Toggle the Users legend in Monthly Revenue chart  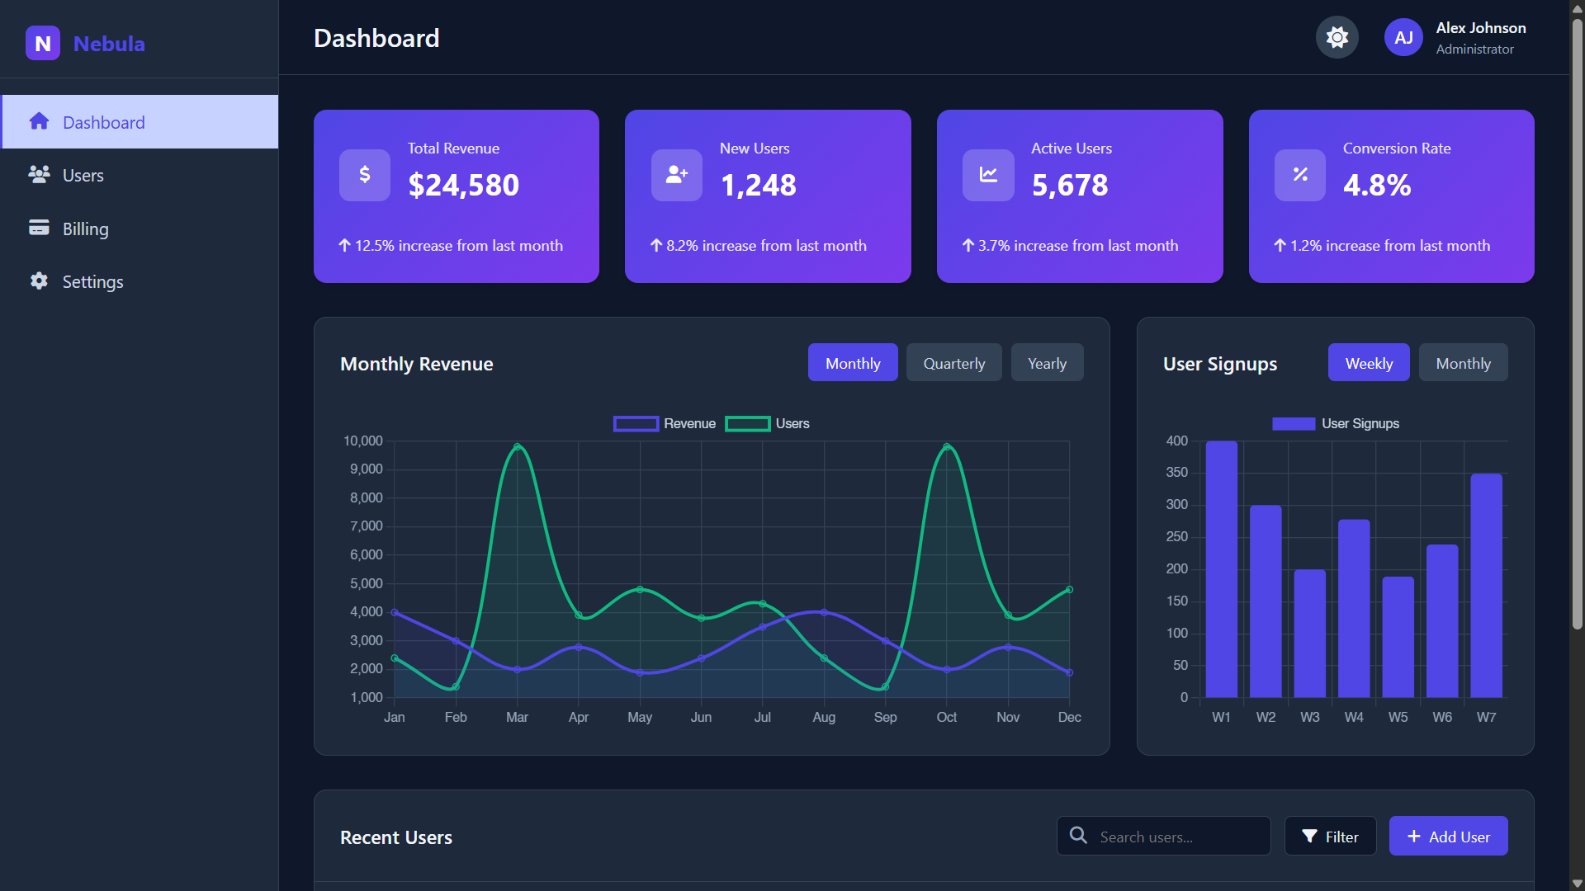tap(768, 423)
